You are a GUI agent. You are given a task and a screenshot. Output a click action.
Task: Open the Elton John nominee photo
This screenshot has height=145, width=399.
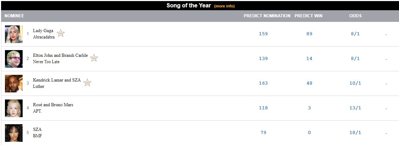coord(14,59)
